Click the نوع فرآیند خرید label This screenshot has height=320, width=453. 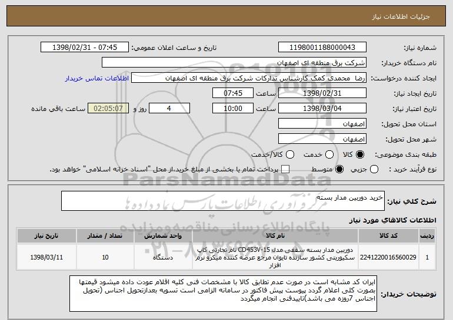[413, 169]
